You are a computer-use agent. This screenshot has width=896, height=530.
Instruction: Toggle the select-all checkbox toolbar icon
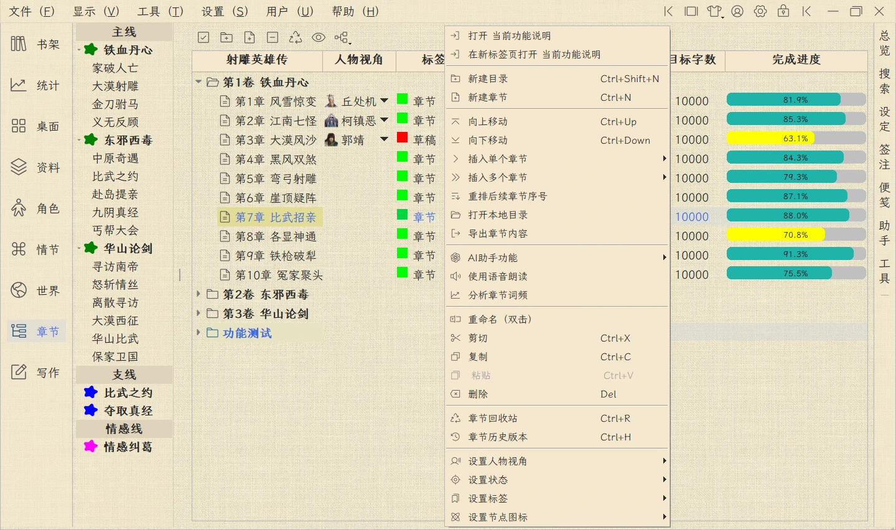tap(203, 37)
